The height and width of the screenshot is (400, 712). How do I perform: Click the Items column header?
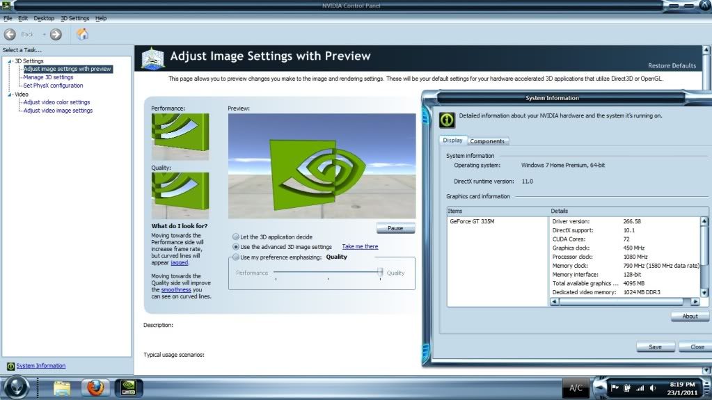point(498,211)
